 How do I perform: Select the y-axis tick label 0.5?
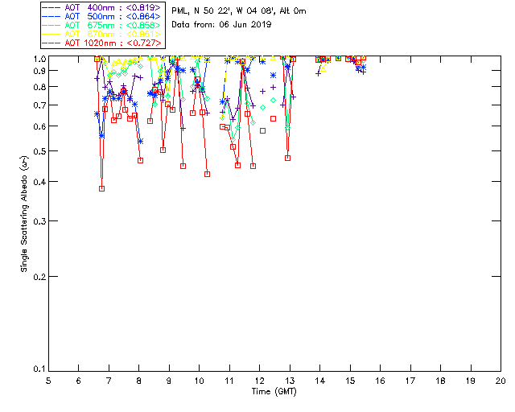tap(36, 151)
